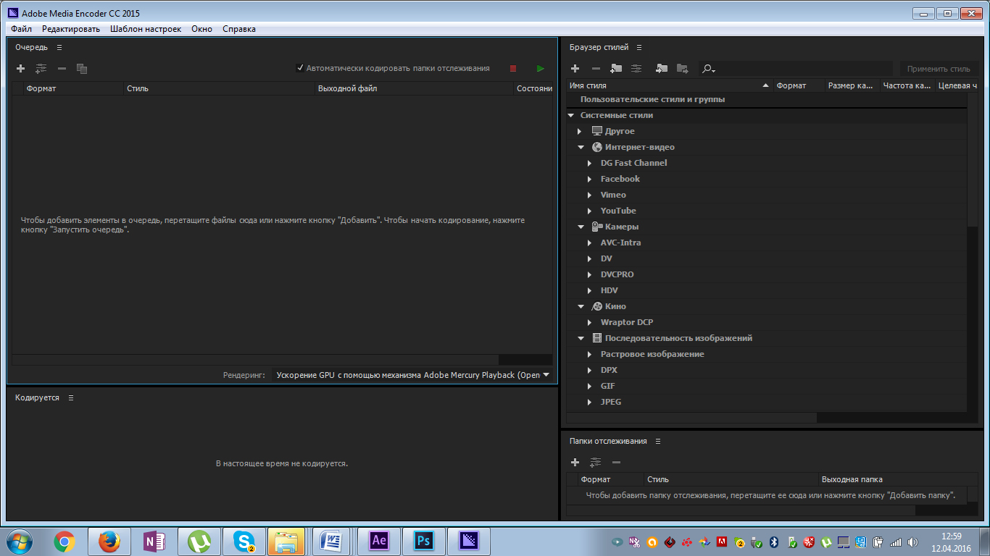Import styles using folder-arrow-in icon

pyautogui.click(x=662, y=69)
